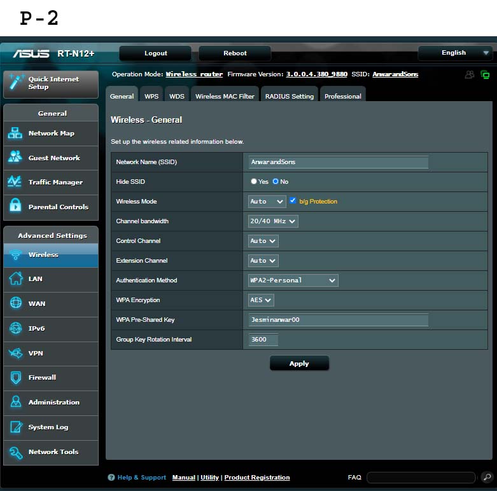The height and width of the screenshot is (491, 497).
Task: Open Firewall shield icon in sidebar
Action: tap(15, 378)
